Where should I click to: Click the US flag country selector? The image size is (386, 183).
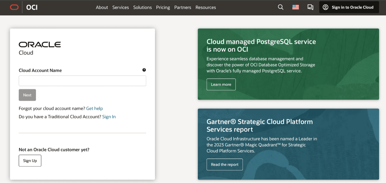[x=296, y=7]
